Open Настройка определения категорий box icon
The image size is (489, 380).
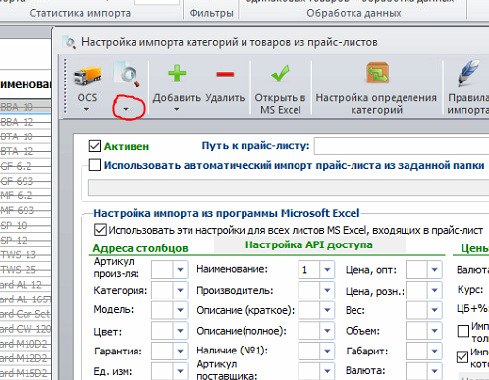[377, 73]
